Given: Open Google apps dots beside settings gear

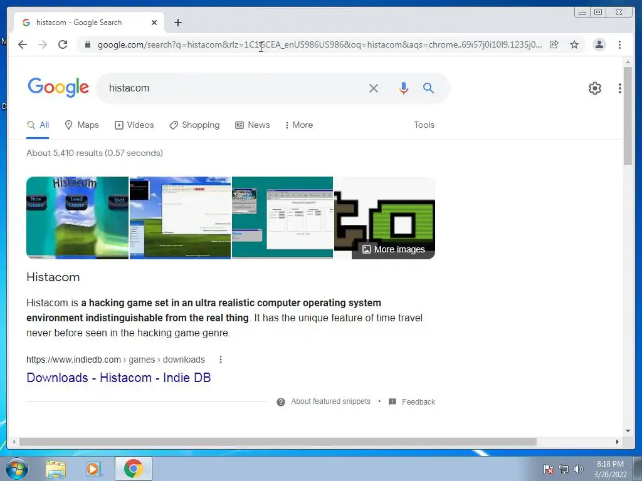Looking at the screenshot, I should 620,88.
